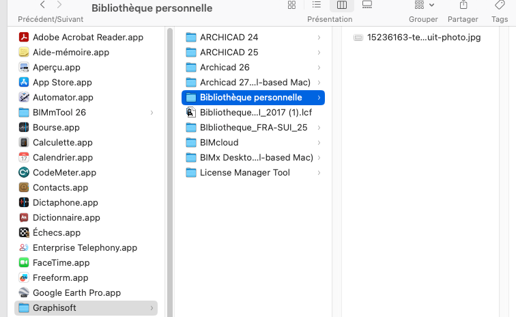Select Bibliotheque...l_2017 (1).lcf file
The height and width of the screenshot is (317, 516).
pos(256,112)
